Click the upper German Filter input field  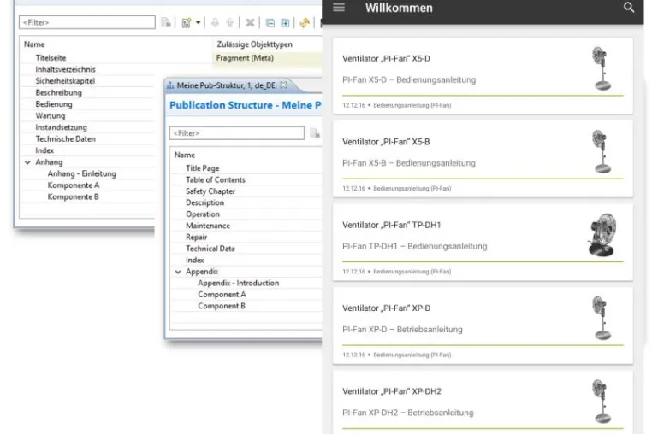[87, 22]
